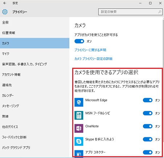164x158 pixels.
Task: Open カメラ プライバシー設定の詳細 link
Action: pos(93,59)
